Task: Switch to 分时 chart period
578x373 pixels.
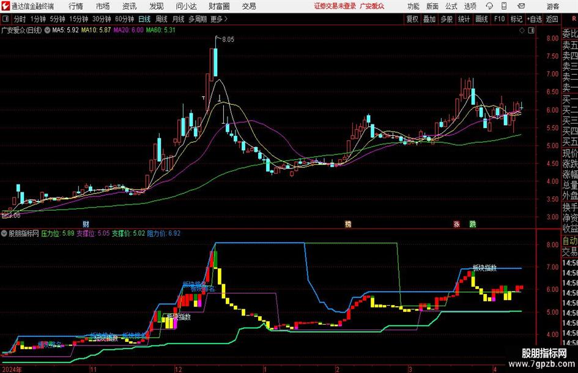Action: pos(20,19)
